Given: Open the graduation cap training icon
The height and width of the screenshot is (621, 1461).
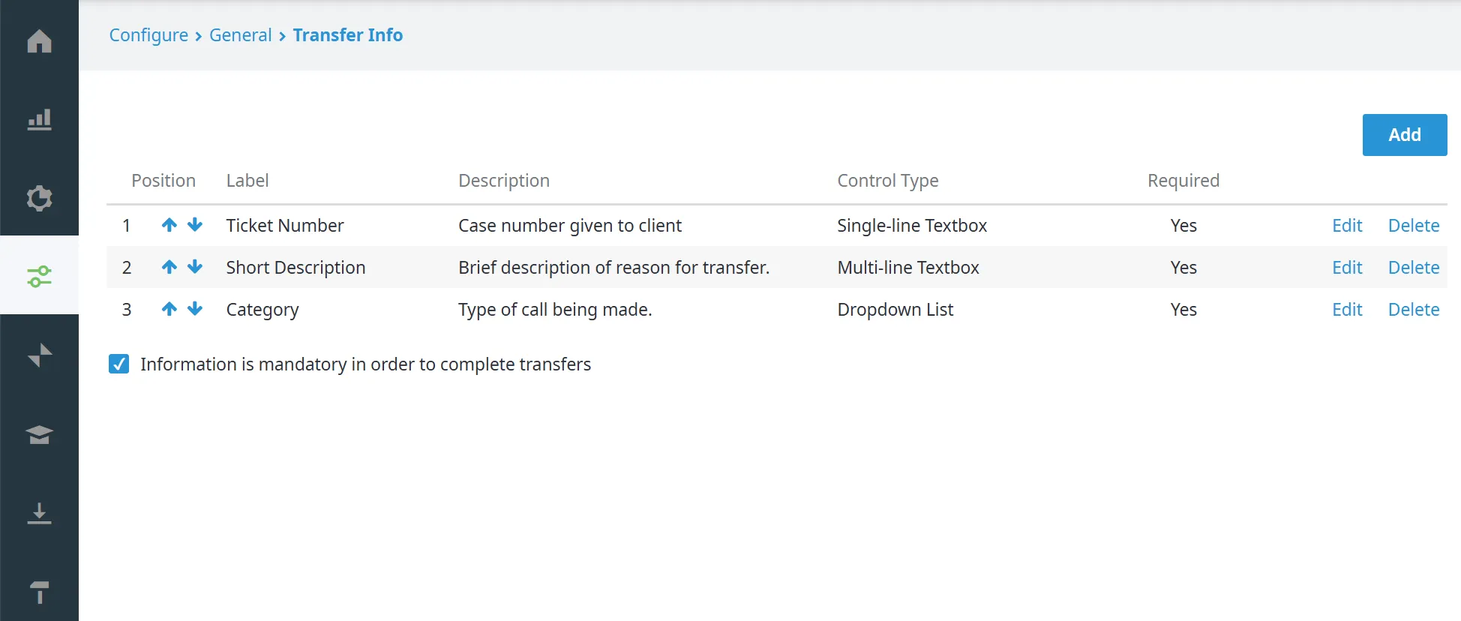Looking at the screenshot, I should (39, 434).
